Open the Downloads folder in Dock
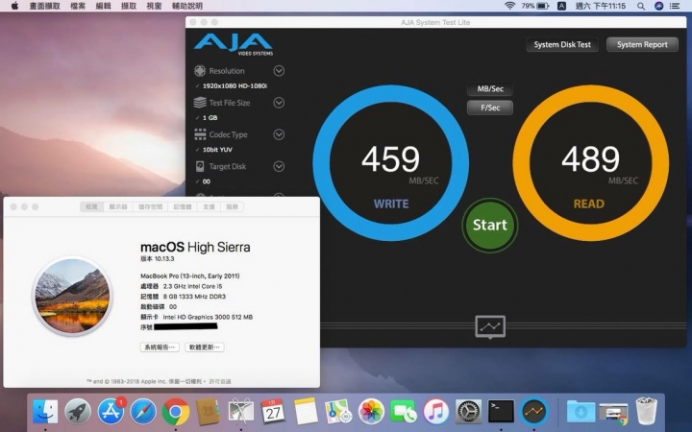Image resolution: width=692 pixels, height=432 pixels. pyautogui.click(x=581, y=412)
